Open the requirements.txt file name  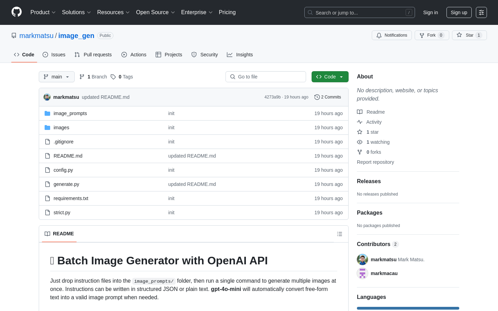pos(71,198)
